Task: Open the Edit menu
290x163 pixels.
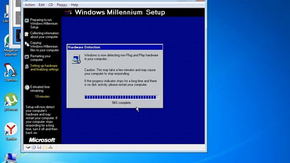Action: coord(41,5)
